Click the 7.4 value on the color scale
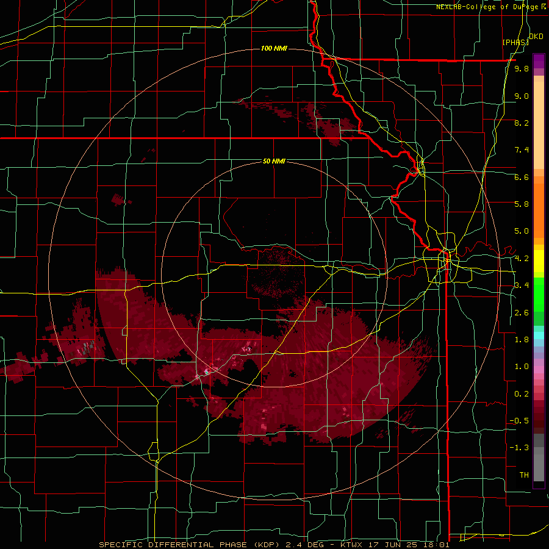The image size is (549, 549). 522,150
